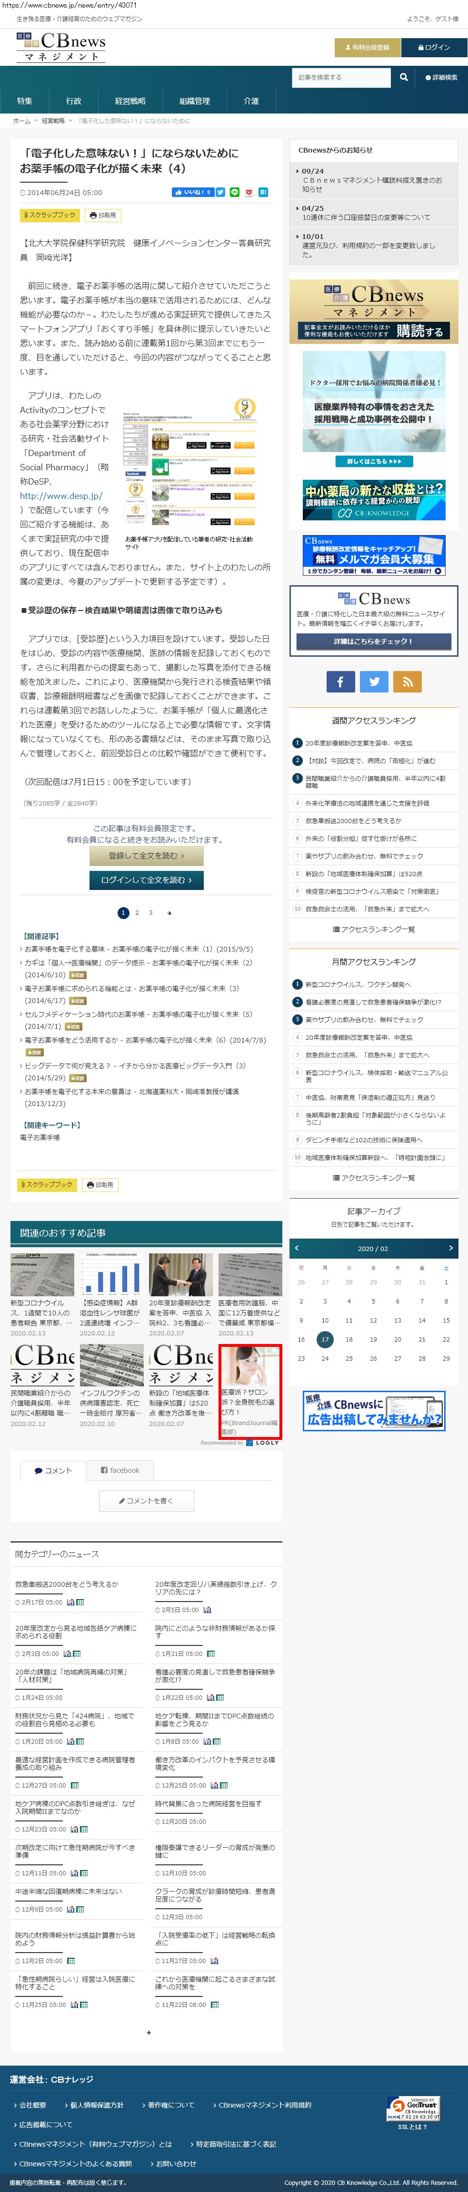This screenshot has height=2192, width=468.
Task: Switch to the facebook comment tab
Action: pyautogui.click(x=120, y=1469)
